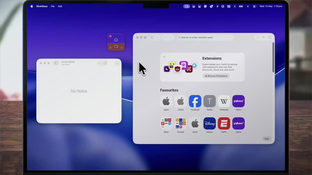The width and height of the screenshot is (312, 175).
Task: Click the Edit button in Safari start page
Action: pyautogui.click(x=267, y=139)
